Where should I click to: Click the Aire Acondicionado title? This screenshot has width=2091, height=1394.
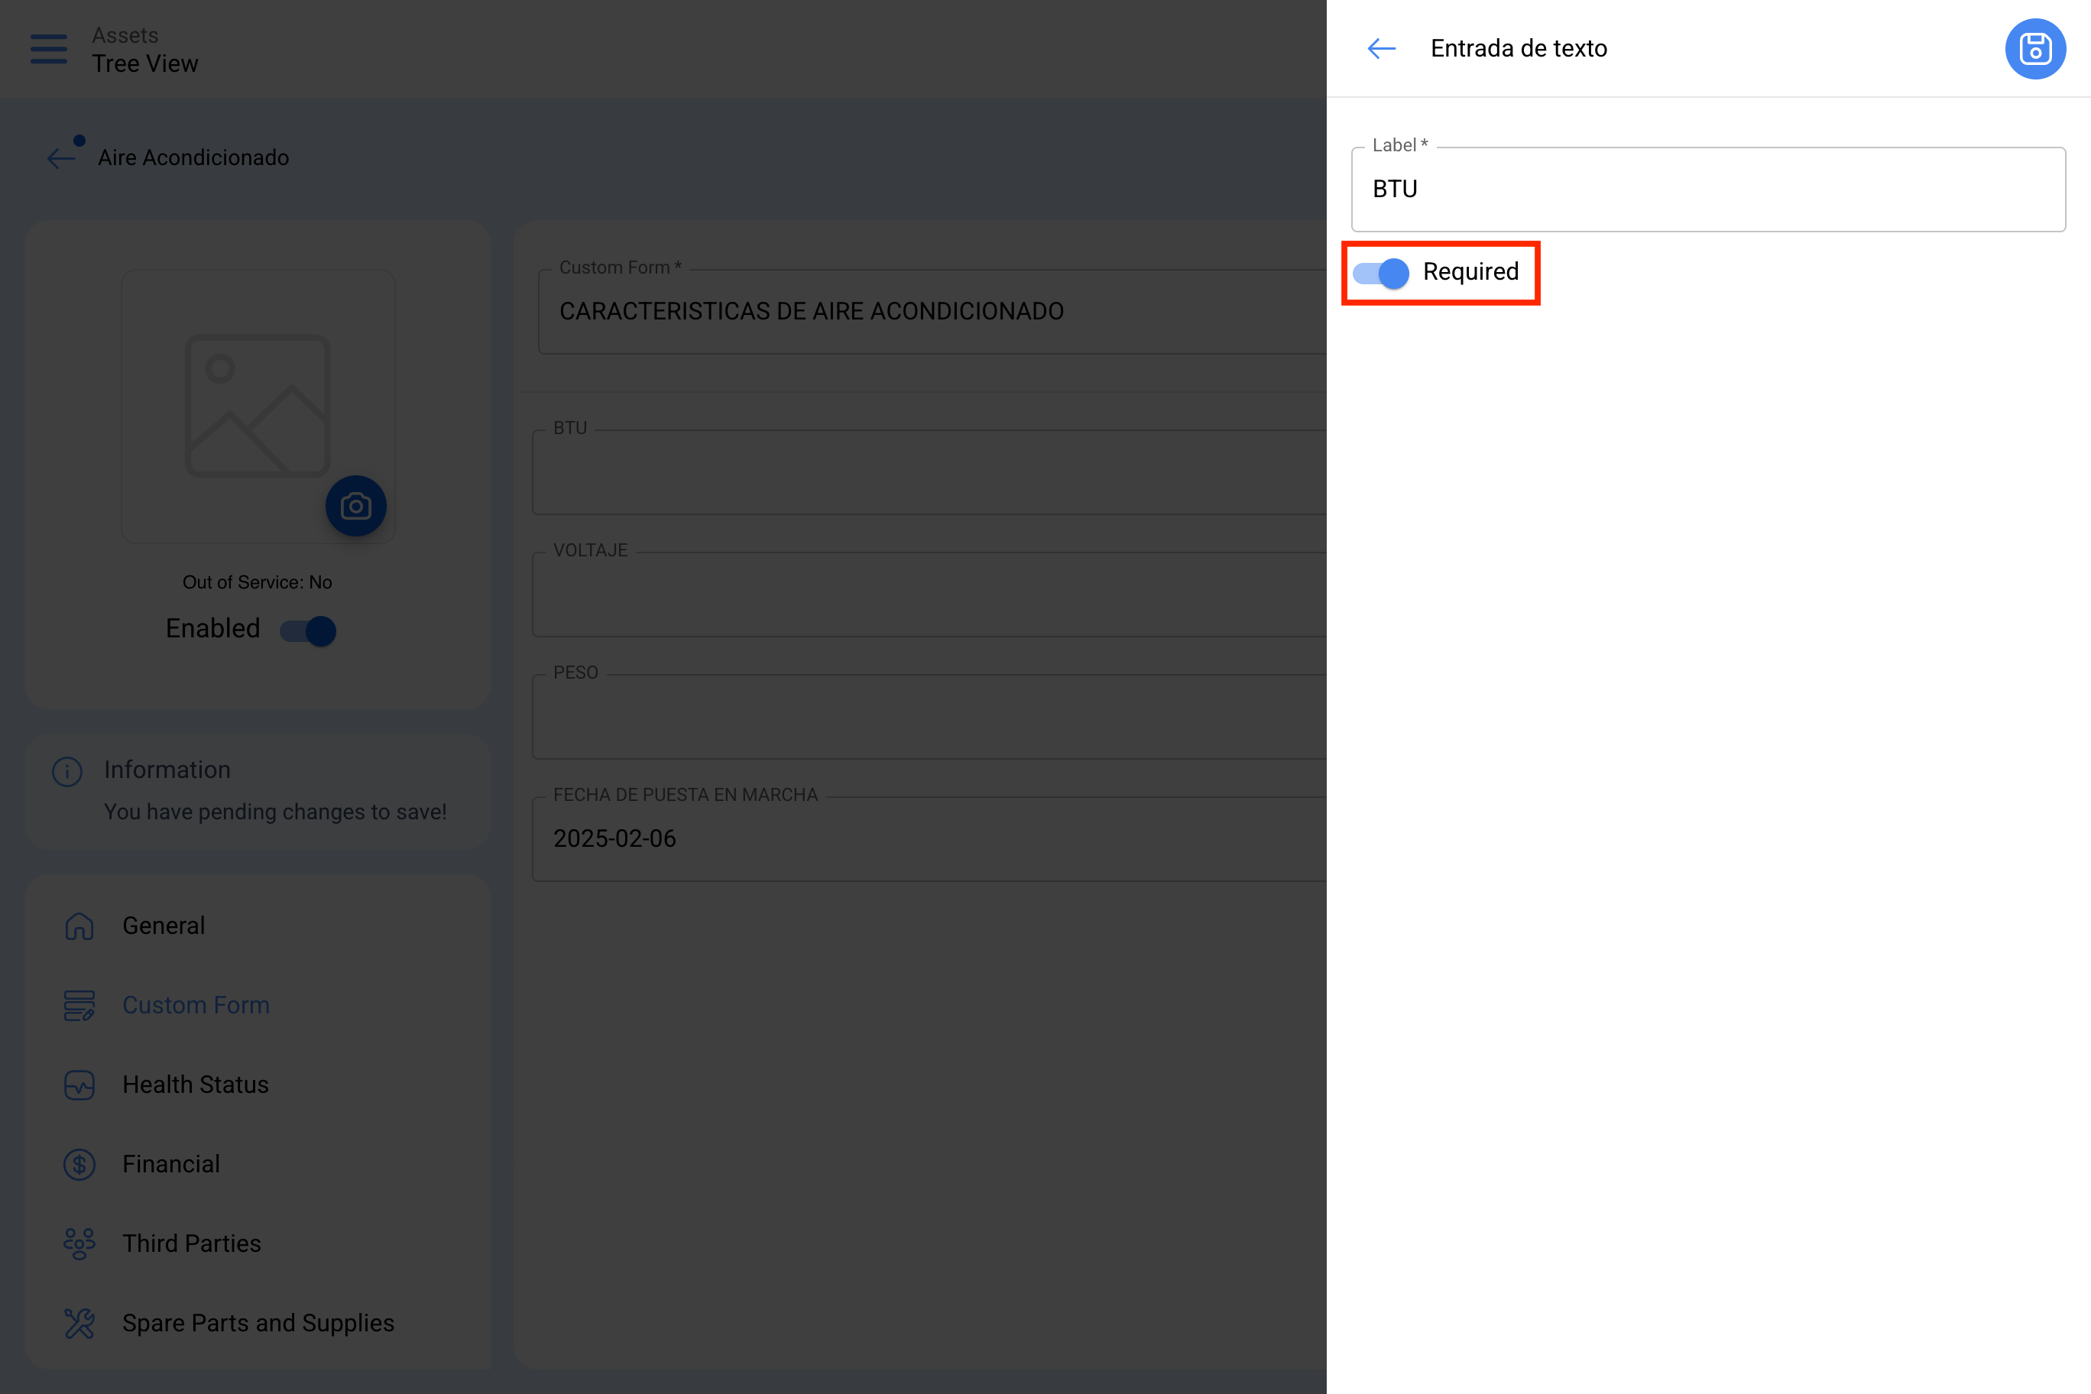coord(194,158)
